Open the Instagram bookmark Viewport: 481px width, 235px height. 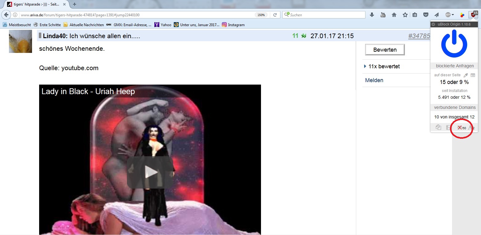click(x=233, y=25)
